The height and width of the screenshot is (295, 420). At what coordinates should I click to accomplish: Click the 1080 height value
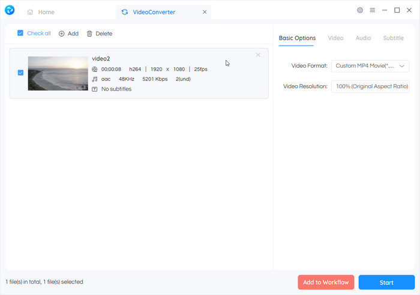click(179, 70)
